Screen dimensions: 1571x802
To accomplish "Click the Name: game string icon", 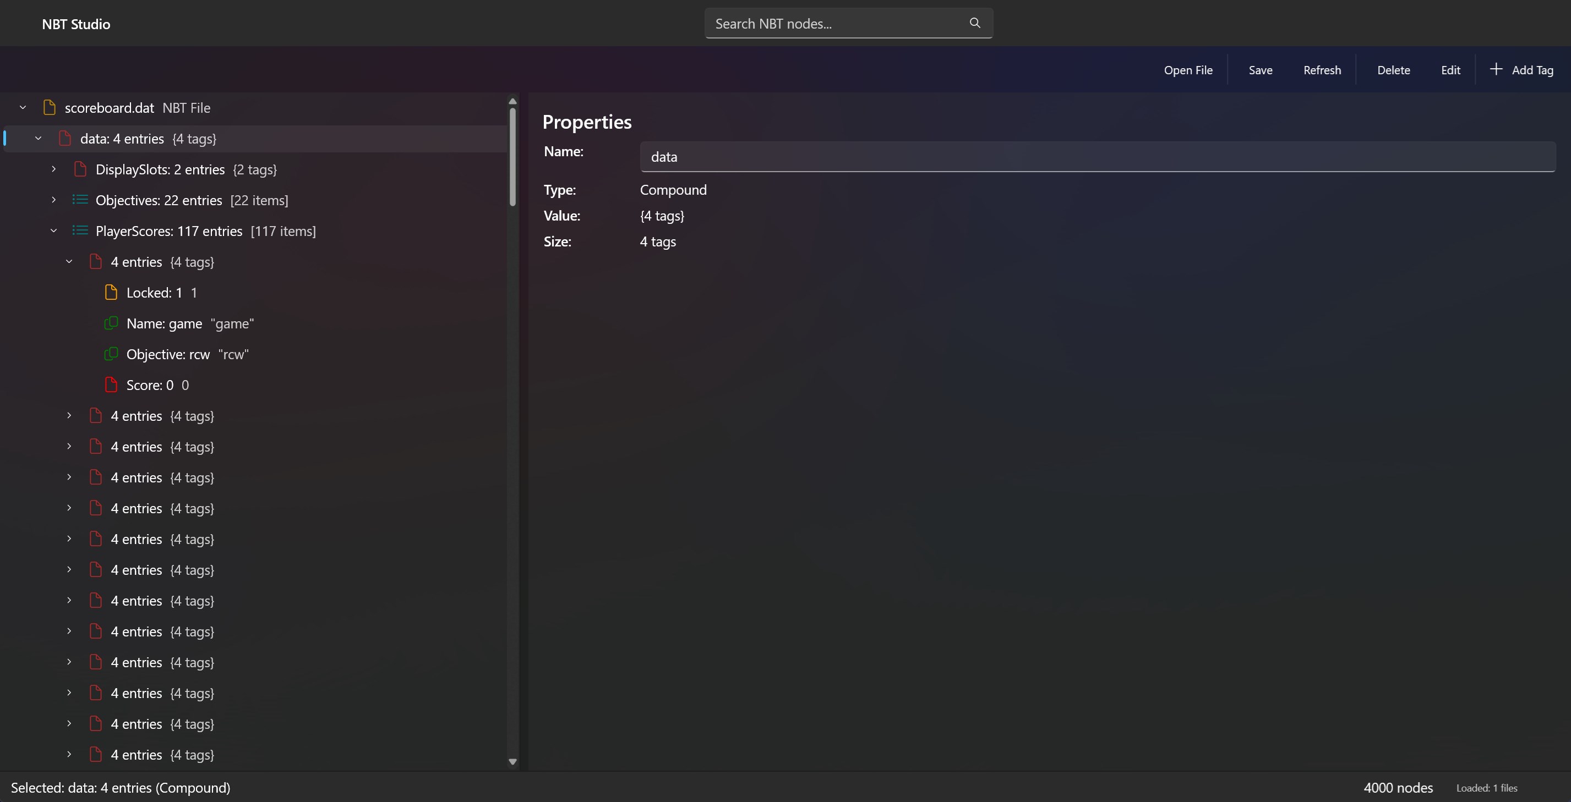I will coord(111,323).
